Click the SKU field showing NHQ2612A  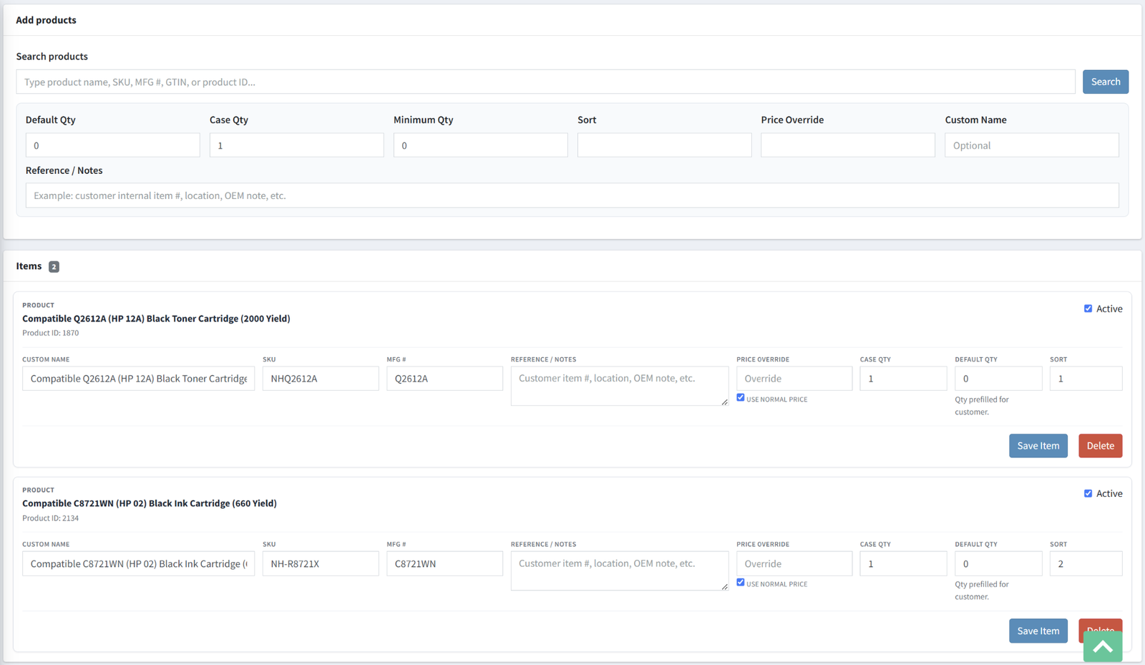pos(321,379)
